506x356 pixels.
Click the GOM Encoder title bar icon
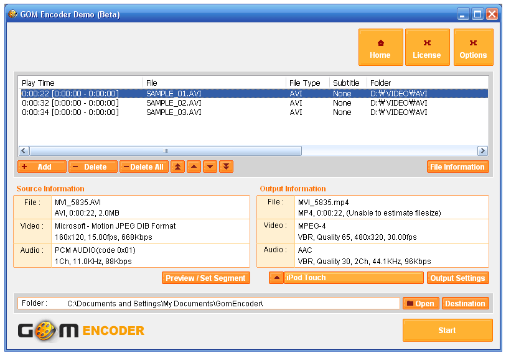pyautogui.click(x=12, y=14)
